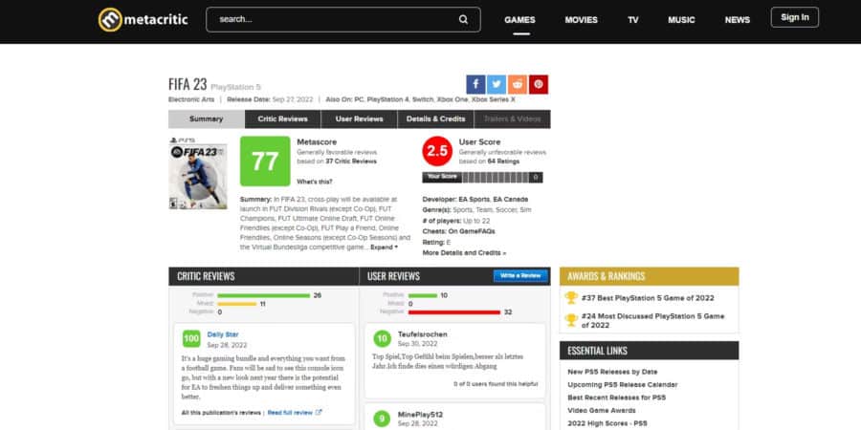Open the Trailers & Videos tab
Screen dimensions: 861x430
click(x=512, y=119)
